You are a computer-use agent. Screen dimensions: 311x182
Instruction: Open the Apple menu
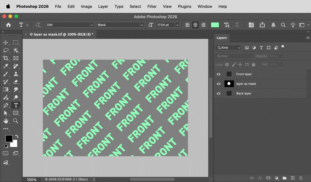coord(8,7)
